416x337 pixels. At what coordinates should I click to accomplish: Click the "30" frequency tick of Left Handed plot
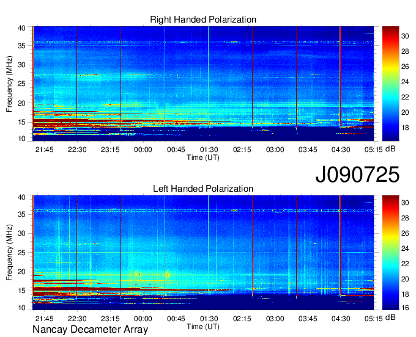[21, 233]
